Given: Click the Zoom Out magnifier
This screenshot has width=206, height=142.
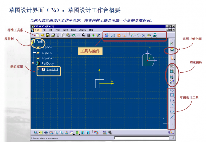Looking at the screenshot, I should click(x=61, y=132).
